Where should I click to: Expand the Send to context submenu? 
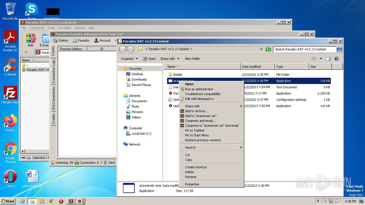(211, 147)
